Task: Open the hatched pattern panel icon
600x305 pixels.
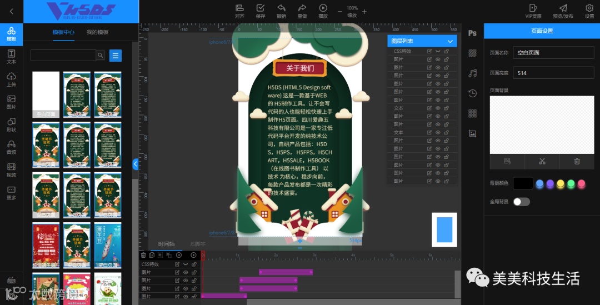Action: (x=473, y=53)
